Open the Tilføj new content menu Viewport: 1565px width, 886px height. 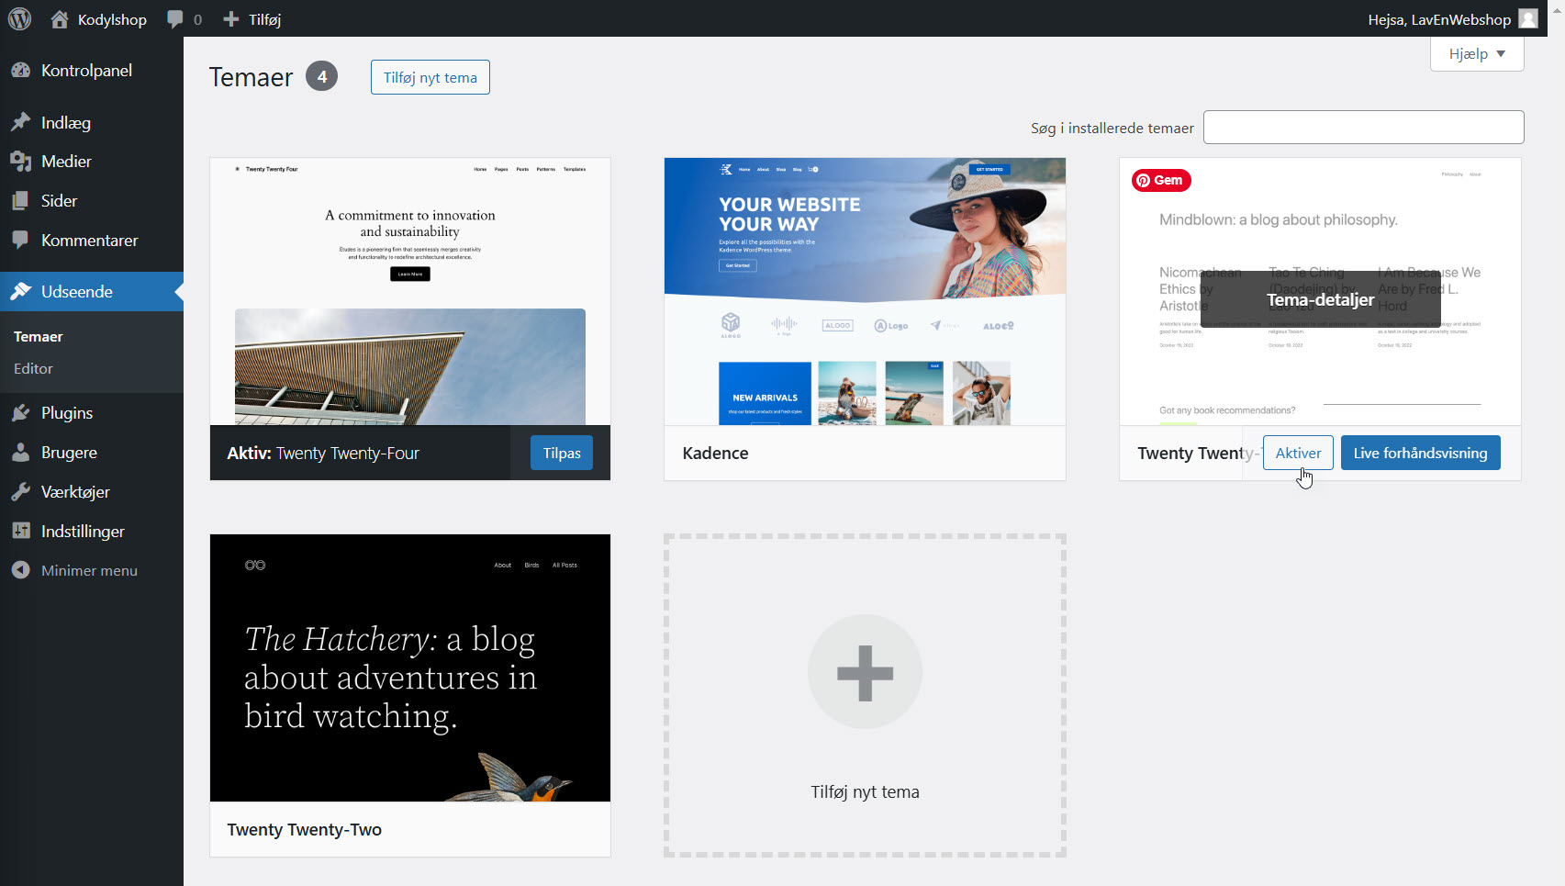pyautogui.click(x=252, y=19)
